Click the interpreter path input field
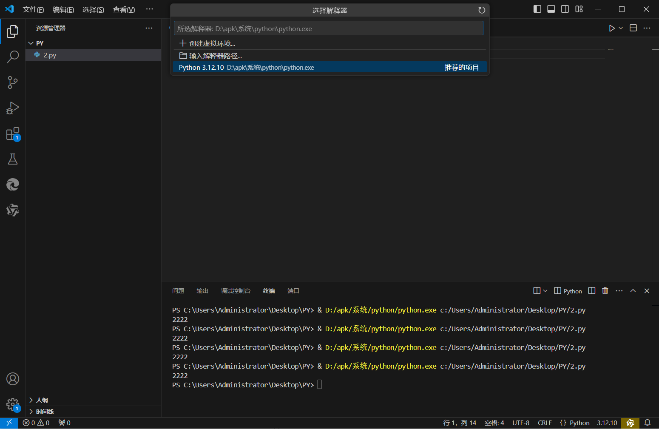 329,28
